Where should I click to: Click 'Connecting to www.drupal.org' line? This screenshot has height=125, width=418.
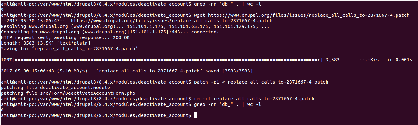110,32
